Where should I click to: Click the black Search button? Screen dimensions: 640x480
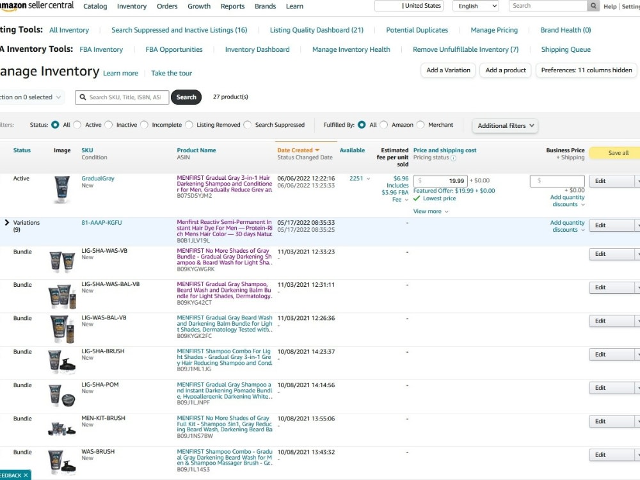click(x=186, y=97)
